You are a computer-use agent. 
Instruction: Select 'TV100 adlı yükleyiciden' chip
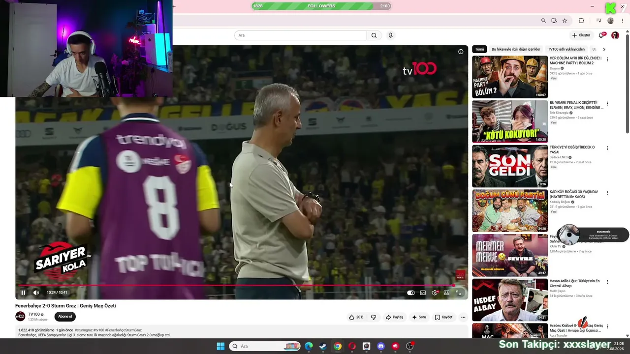pyautogui.click(x=566, y=49)
